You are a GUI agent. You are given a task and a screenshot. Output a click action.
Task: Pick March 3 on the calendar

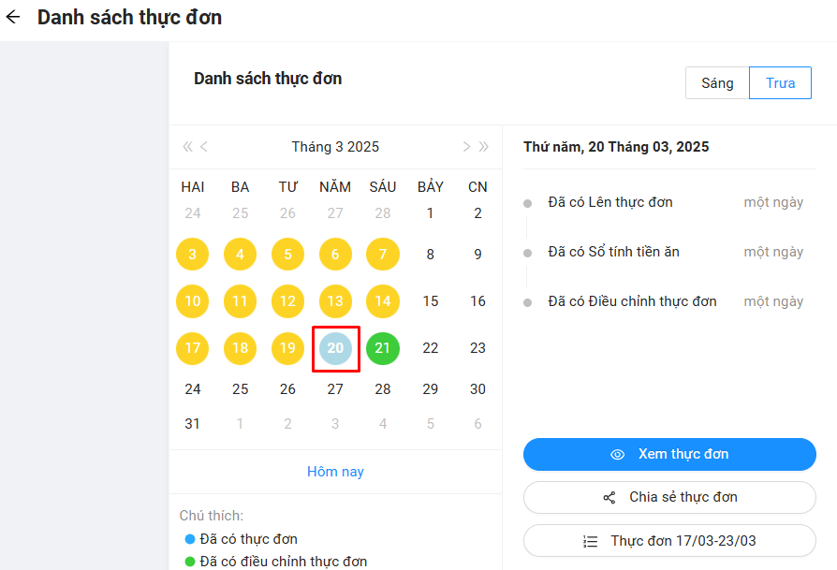[x=193, y=255]
